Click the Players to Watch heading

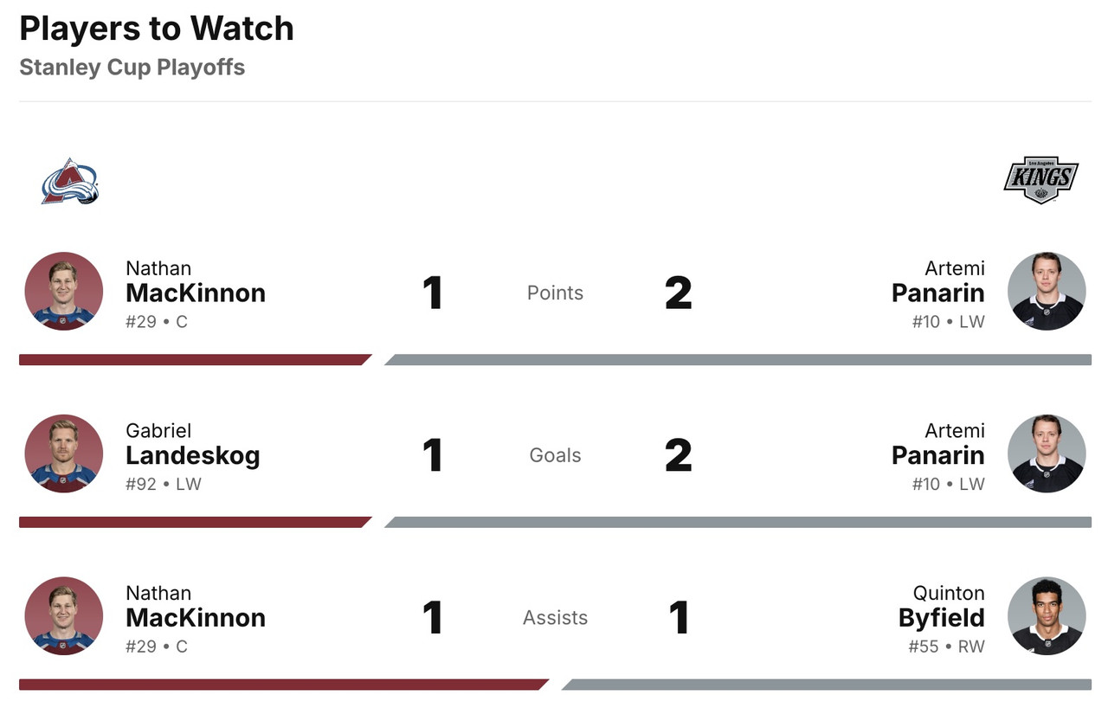[157, 29]
